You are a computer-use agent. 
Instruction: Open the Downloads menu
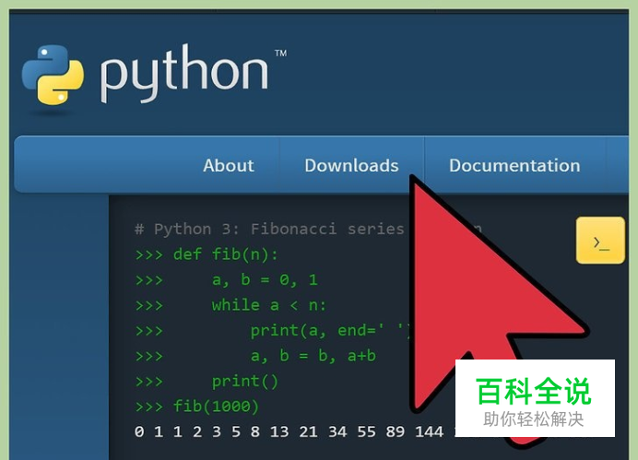(351, 165)
